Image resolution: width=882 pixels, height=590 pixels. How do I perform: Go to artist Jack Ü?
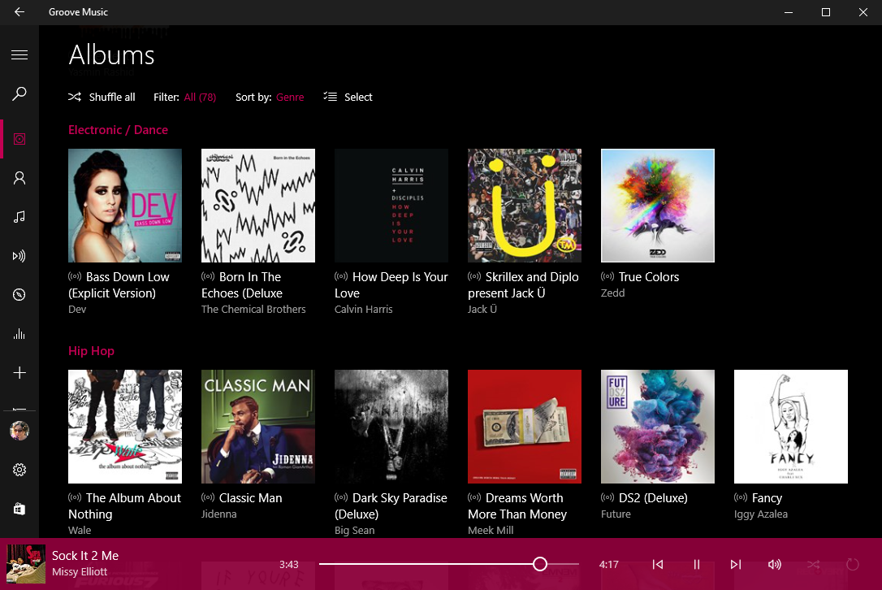coord(482,309)
